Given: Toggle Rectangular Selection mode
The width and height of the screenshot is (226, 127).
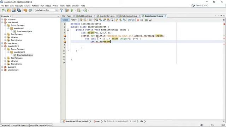Looking at the screenshot, I should [112, 20].
